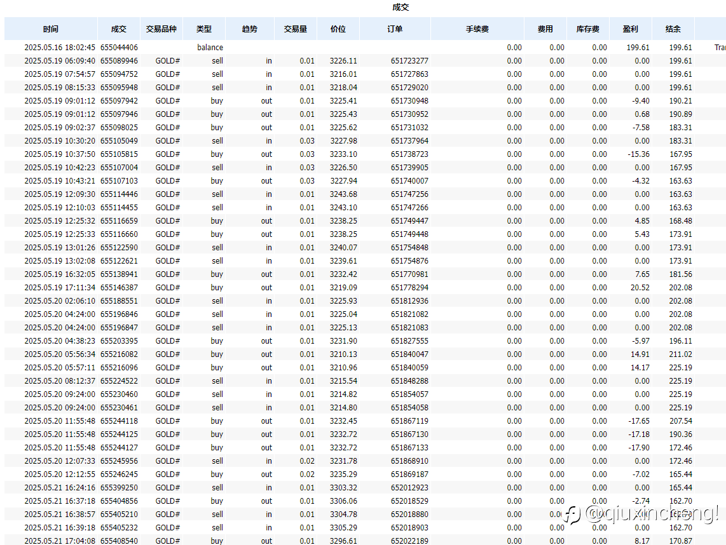Click deal number 655405232
This screenshot has height=545, width=726.
point(119,528)
